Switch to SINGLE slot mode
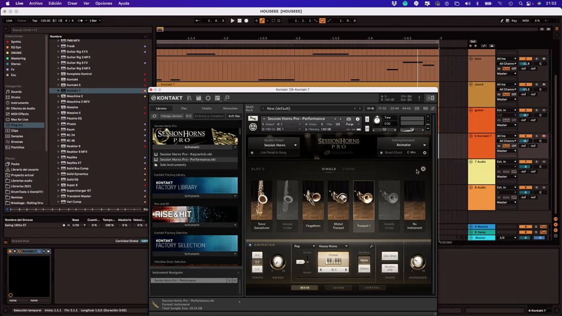 329,169
